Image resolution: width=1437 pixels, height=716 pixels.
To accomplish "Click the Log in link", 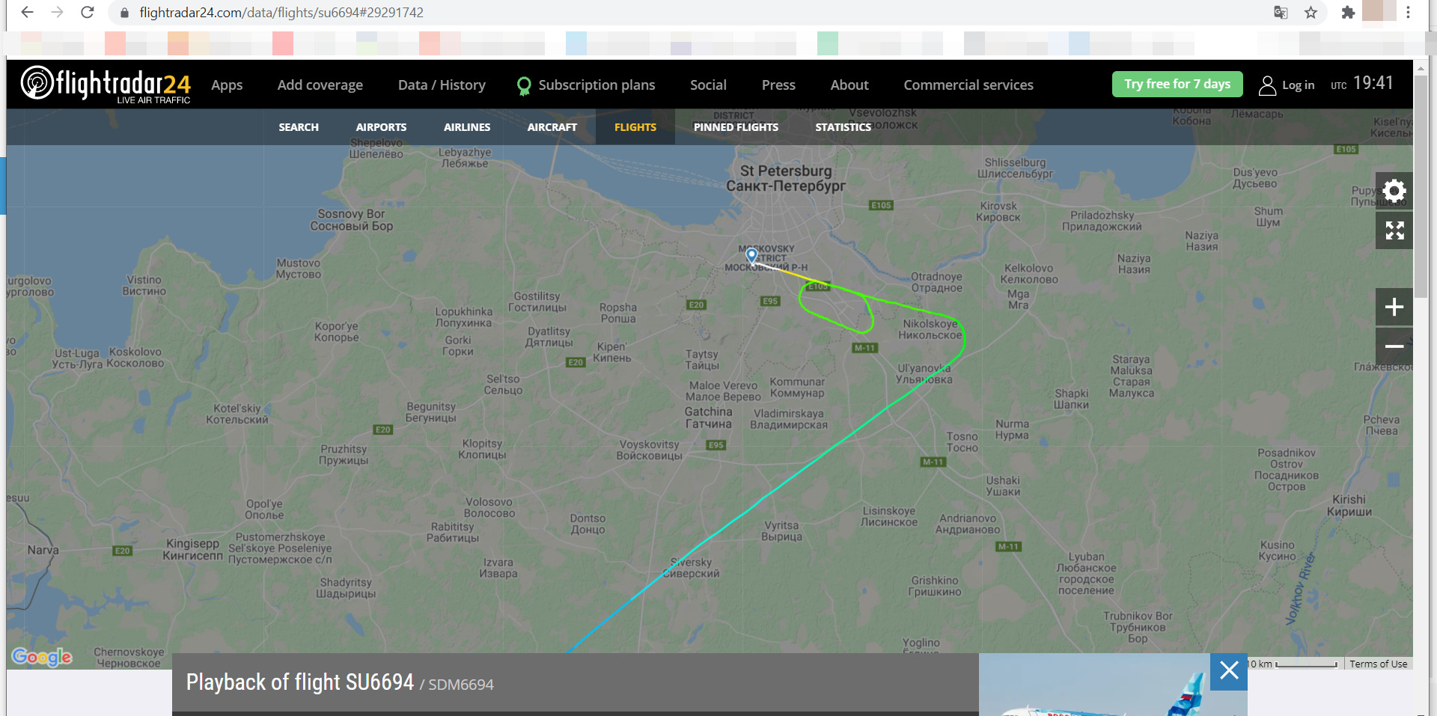I will 1287,85.
